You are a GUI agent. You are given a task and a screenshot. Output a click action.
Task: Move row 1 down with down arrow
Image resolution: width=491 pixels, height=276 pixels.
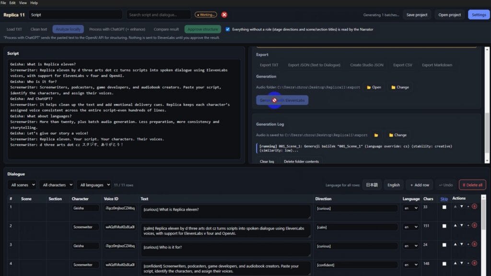pos(462,207)
